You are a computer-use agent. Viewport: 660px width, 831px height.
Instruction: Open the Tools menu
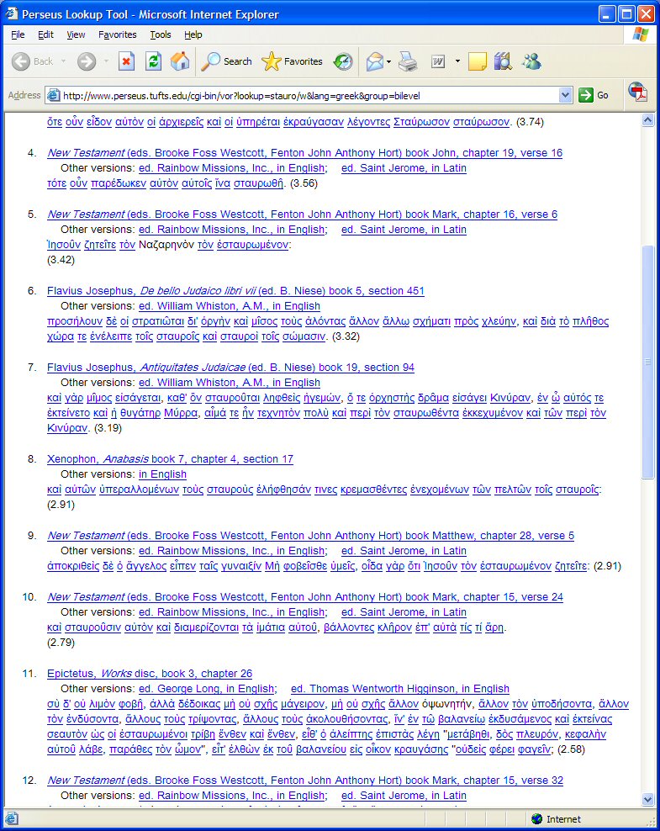[x=160, y=34]
